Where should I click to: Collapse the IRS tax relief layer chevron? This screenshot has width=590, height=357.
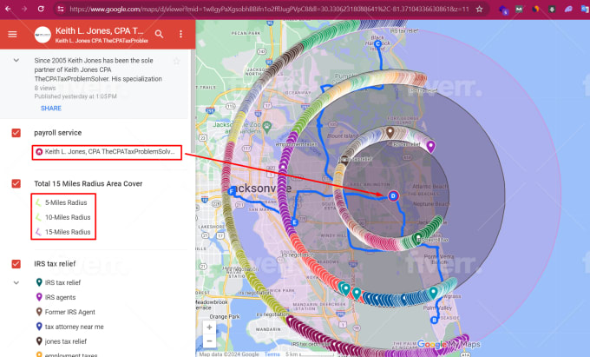16,282
